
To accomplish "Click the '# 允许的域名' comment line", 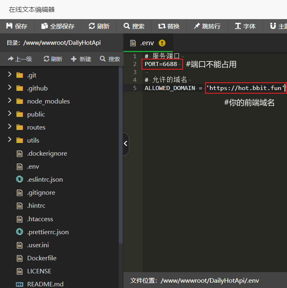I will click(x=166, y=80).
